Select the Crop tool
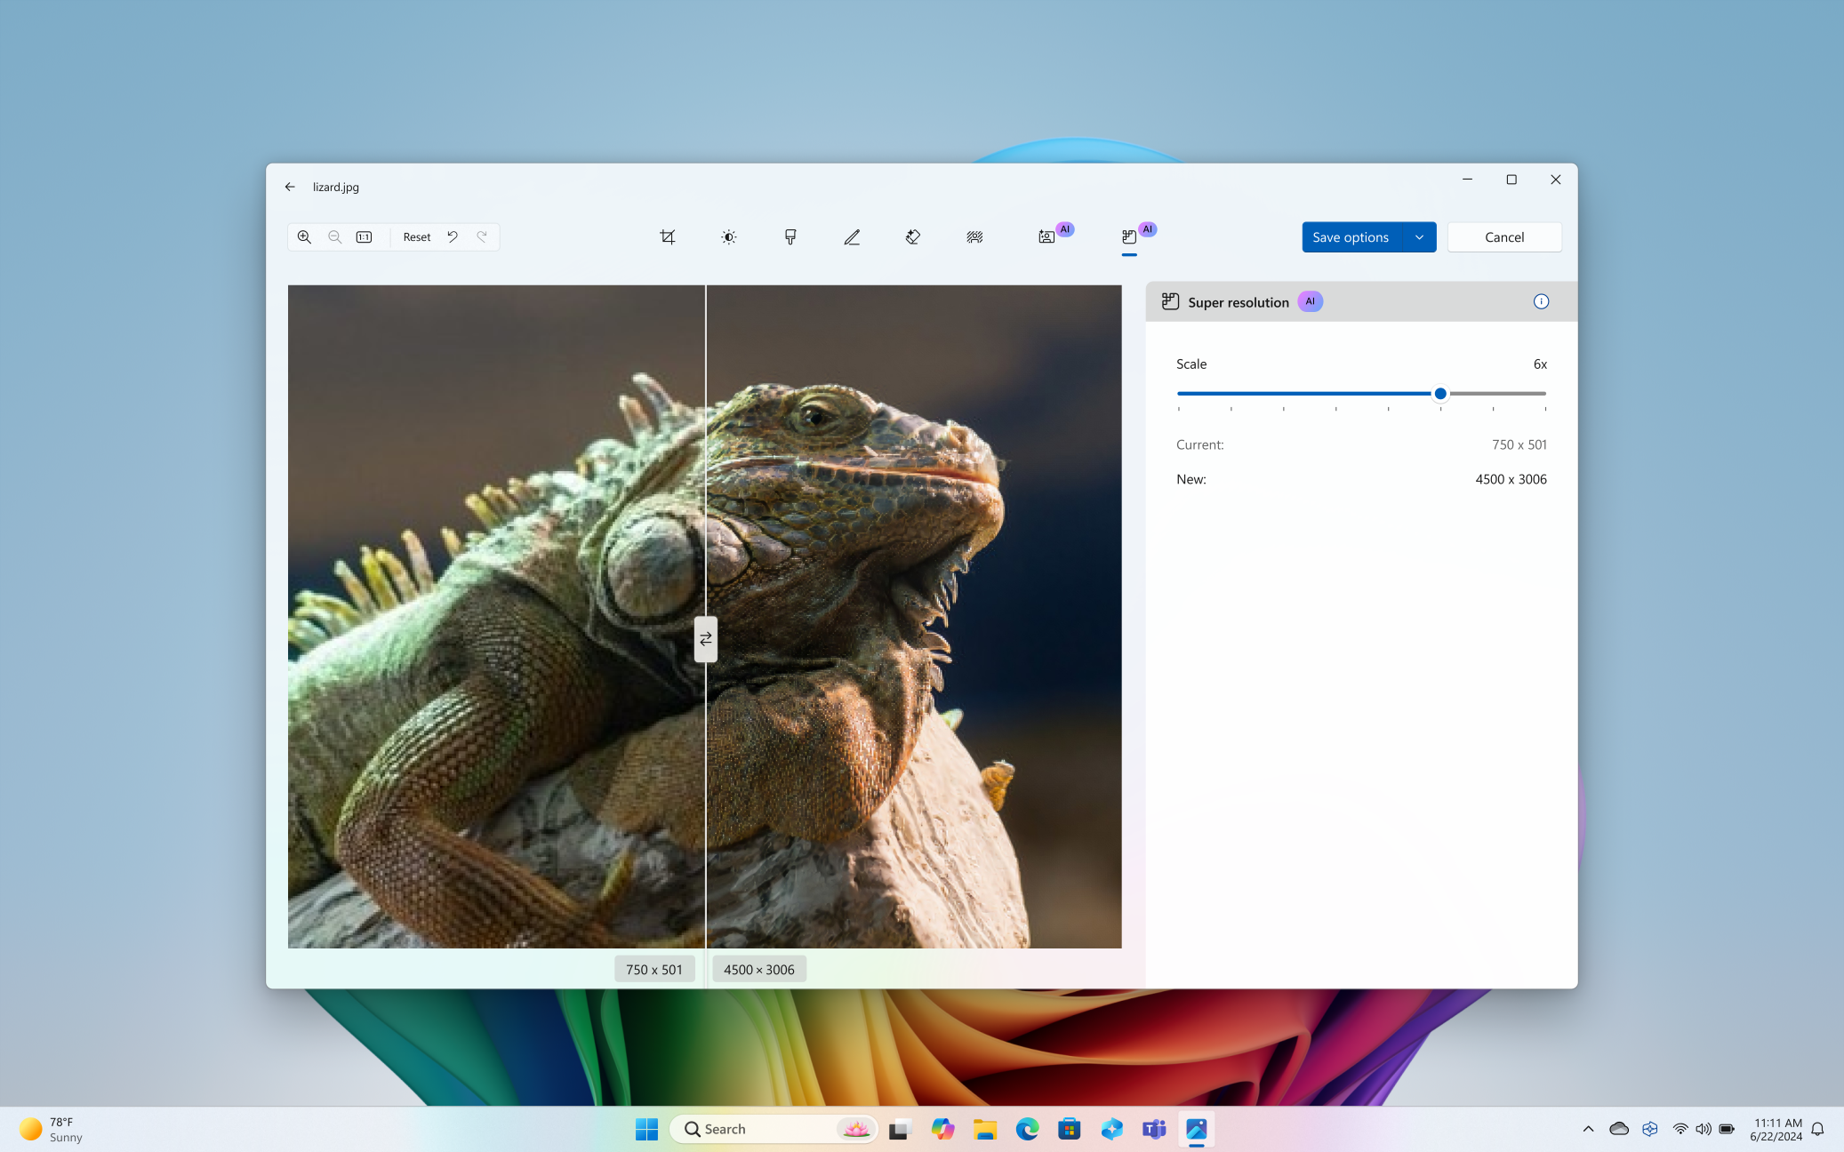Image resolution: width=1844 pixels, height=1152 pixels. pos(668,236)
